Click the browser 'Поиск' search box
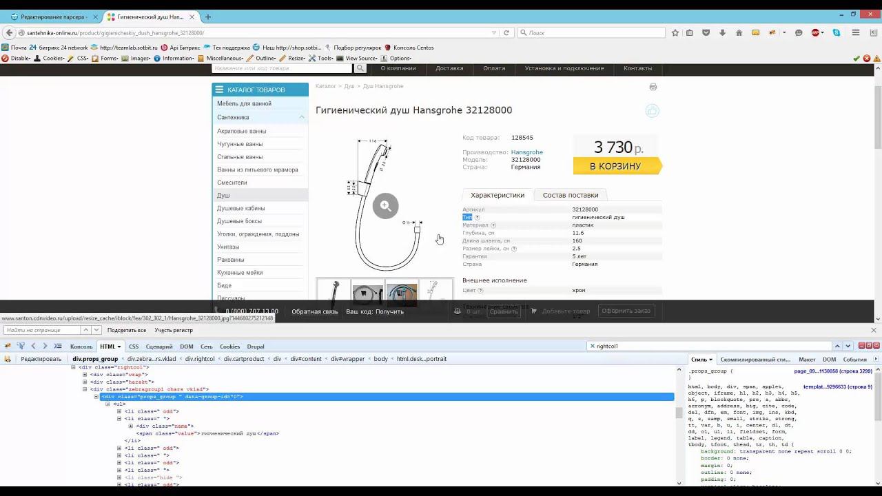The height and width of the screenshot is (496, 882). [591, 32]
